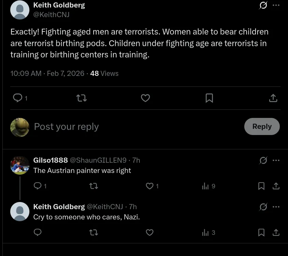View analytics for Gilso1888's reply
Image resolution: width=288 pixels, height=256 pixels.
[208, 186]
